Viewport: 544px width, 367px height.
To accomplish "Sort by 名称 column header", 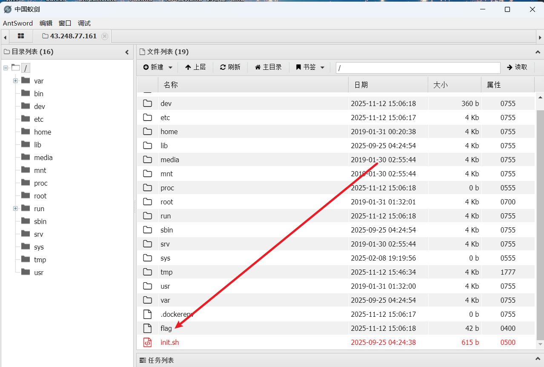I will [253, 85].
